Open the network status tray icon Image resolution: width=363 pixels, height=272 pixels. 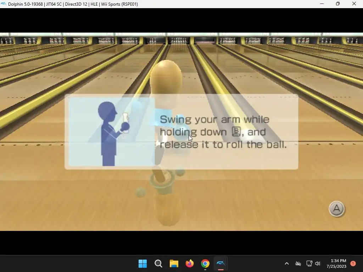click(309, 263)
